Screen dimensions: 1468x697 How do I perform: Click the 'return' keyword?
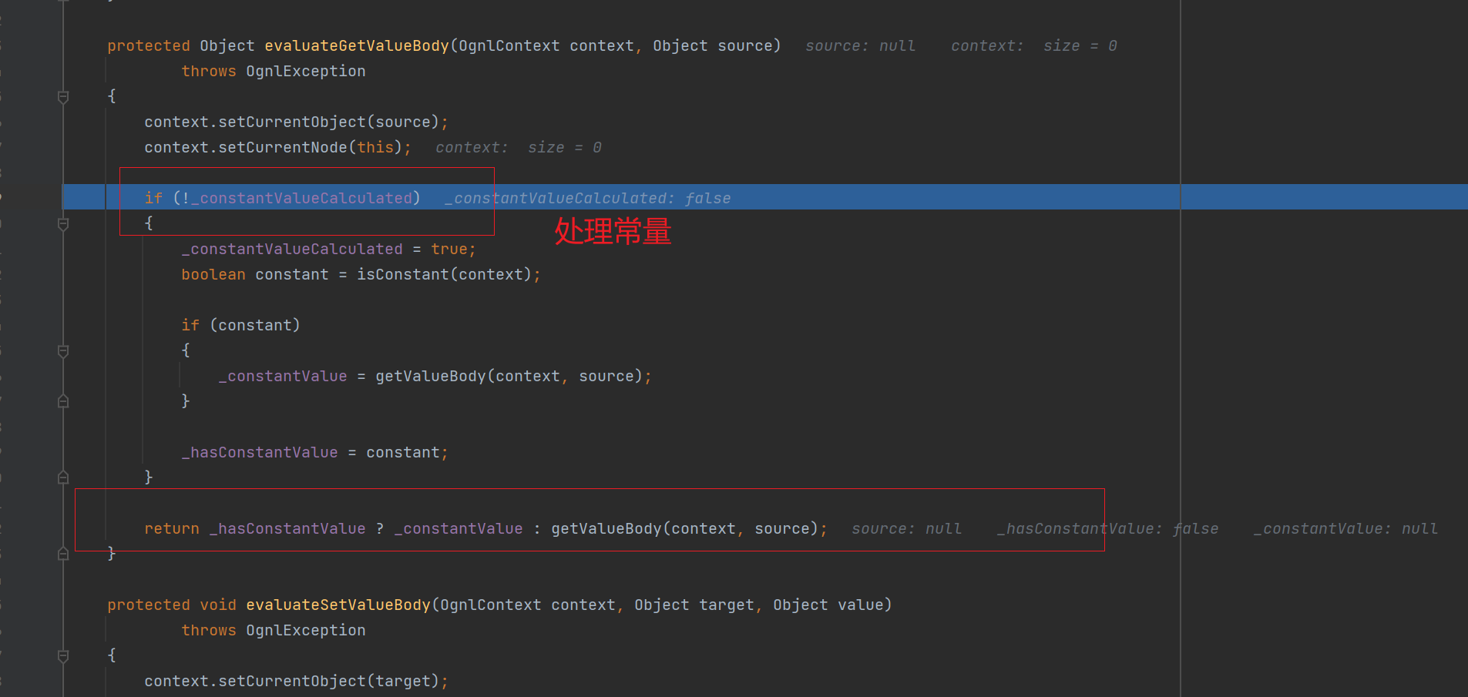tap(172, 529)
